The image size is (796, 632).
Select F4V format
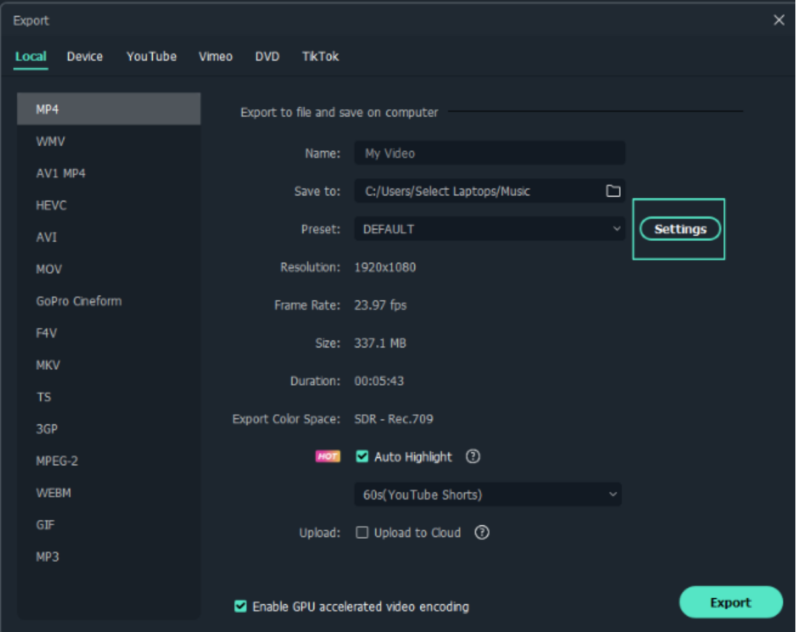tap(109, 333)
